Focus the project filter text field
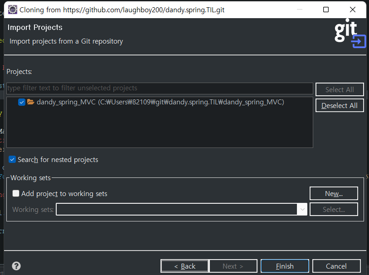Viewport: 369px width, 275px height. pos(160,88)
